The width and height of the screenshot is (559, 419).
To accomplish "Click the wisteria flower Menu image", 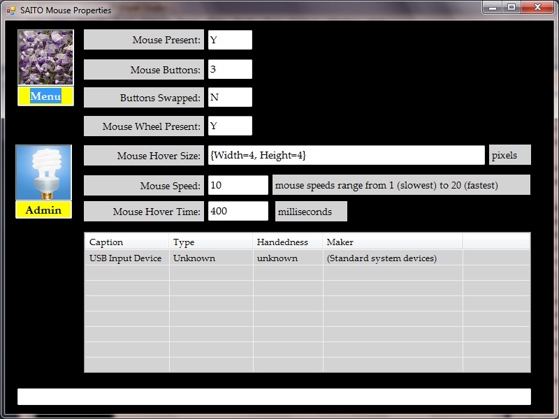I will coord(45,57).
